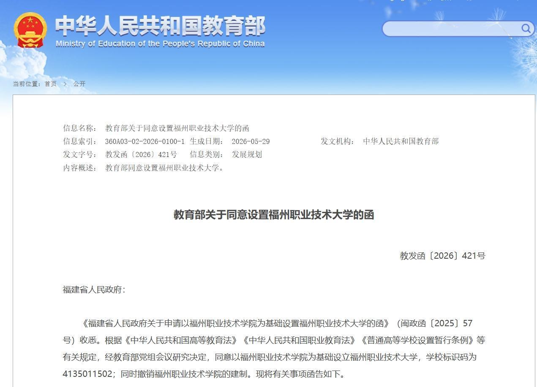Click the salutation 福建省人民政府
Screen dimensions: 537x387
[x=94, y=290]
